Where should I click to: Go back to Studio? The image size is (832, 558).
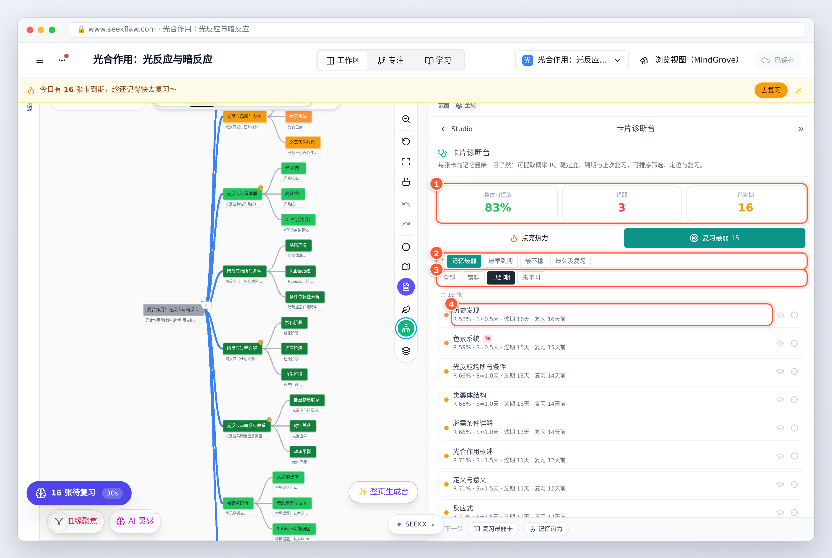(x=457, y=129)
